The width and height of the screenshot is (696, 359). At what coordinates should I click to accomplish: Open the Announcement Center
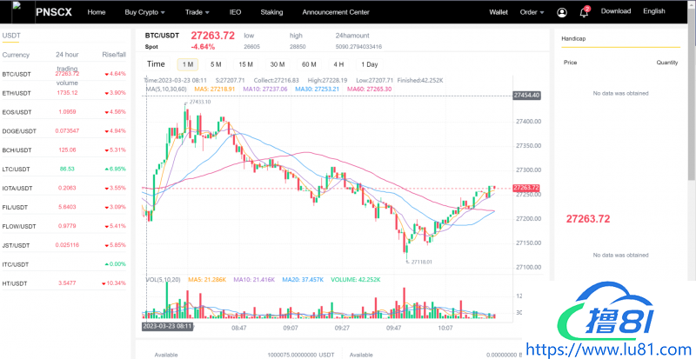point(335,12)
